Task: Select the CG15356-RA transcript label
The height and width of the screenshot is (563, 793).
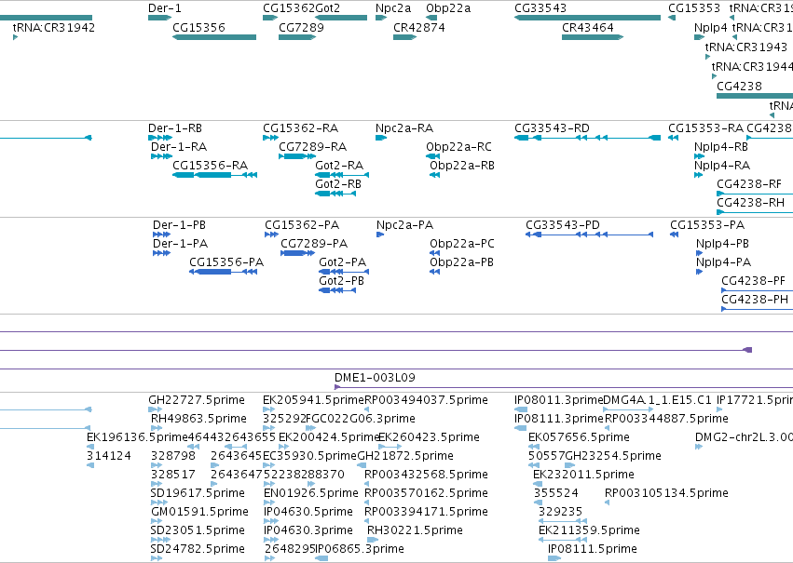Action: (x=210, y=166)
